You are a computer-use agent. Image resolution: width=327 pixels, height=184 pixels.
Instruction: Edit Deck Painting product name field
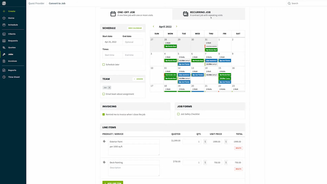(134, 163)
